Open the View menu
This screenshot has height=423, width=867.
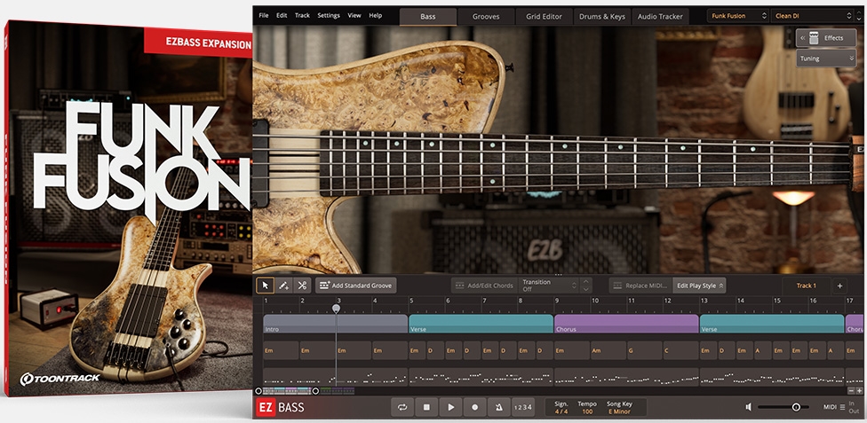click(x=354, y=15)
